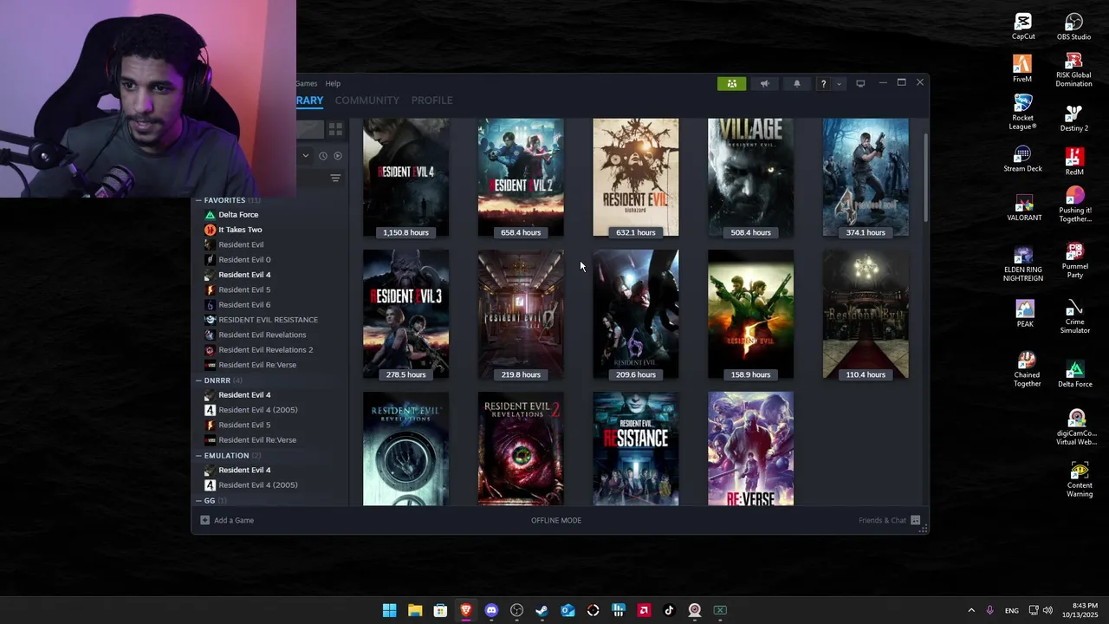Open Resident Evil Re:Verse cover art
This screenshot has height=624, width=1109.
point(750,449)
